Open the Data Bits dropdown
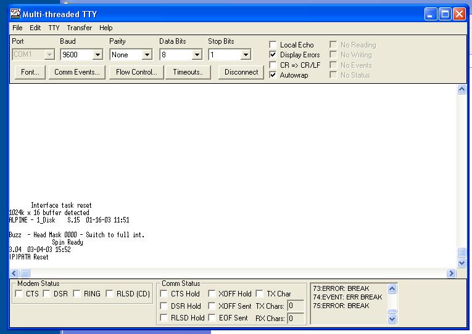 pyautogui.click(x=197, y=55)
